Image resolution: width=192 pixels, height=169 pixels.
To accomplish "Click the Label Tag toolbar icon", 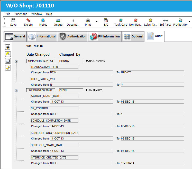I will [x=150, y=20].
